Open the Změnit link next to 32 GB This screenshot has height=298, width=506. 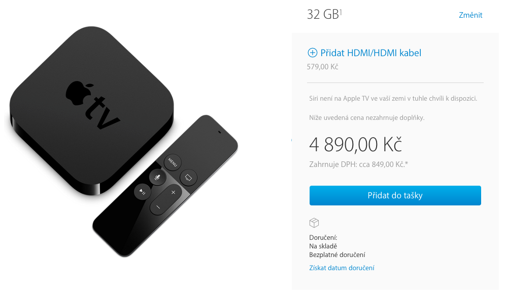point(470,15)
